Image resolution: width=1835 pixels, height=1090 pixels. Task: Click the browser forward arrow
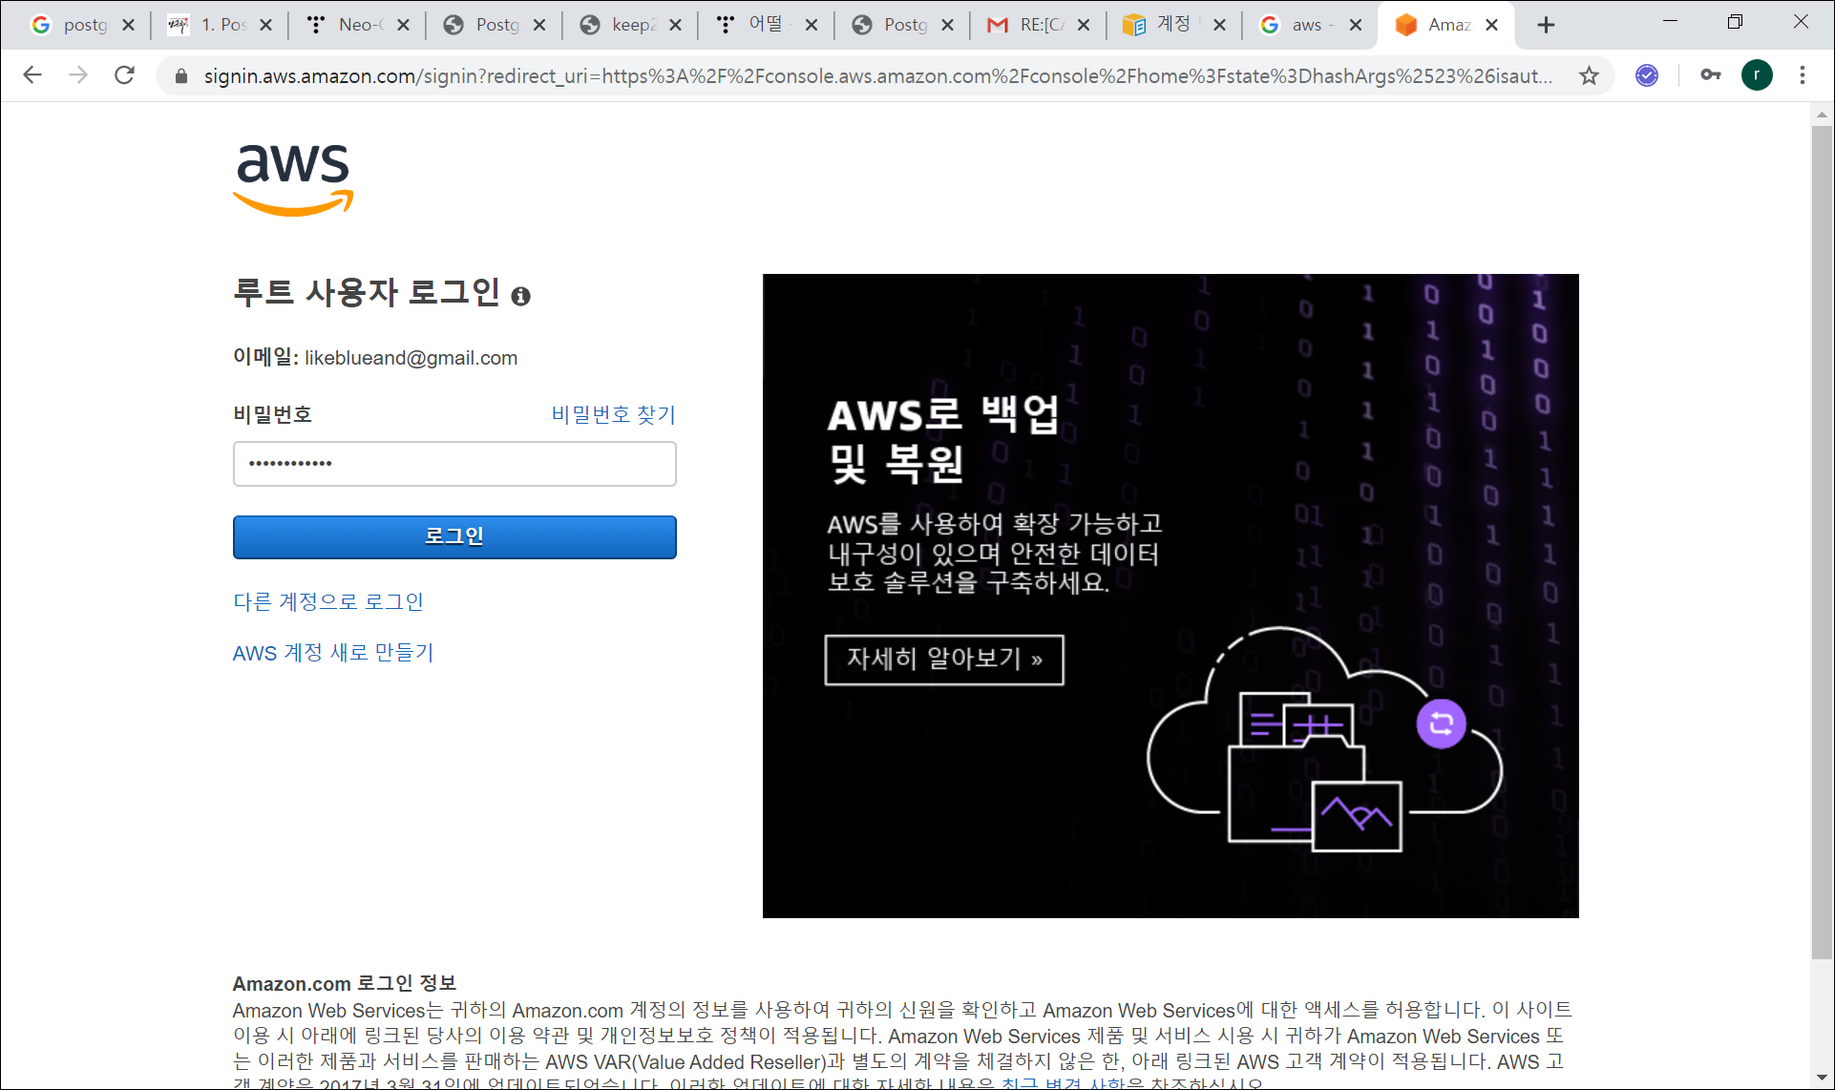[78, 75]
